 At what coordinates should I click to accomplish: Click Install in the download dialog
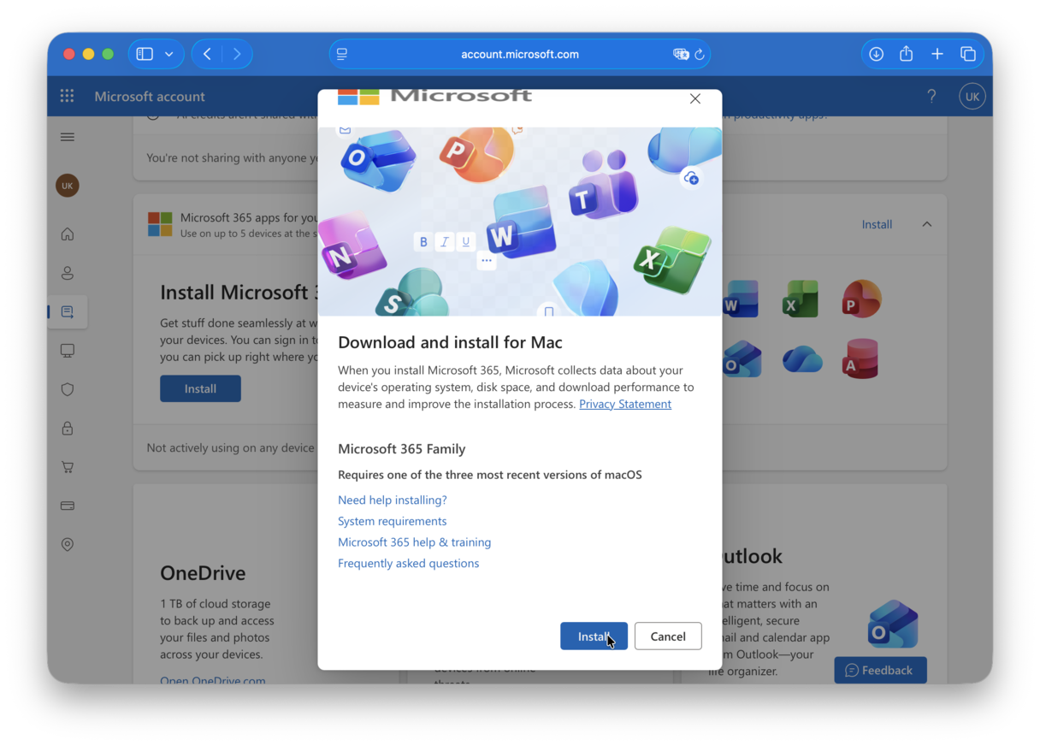tap(594, 636)
